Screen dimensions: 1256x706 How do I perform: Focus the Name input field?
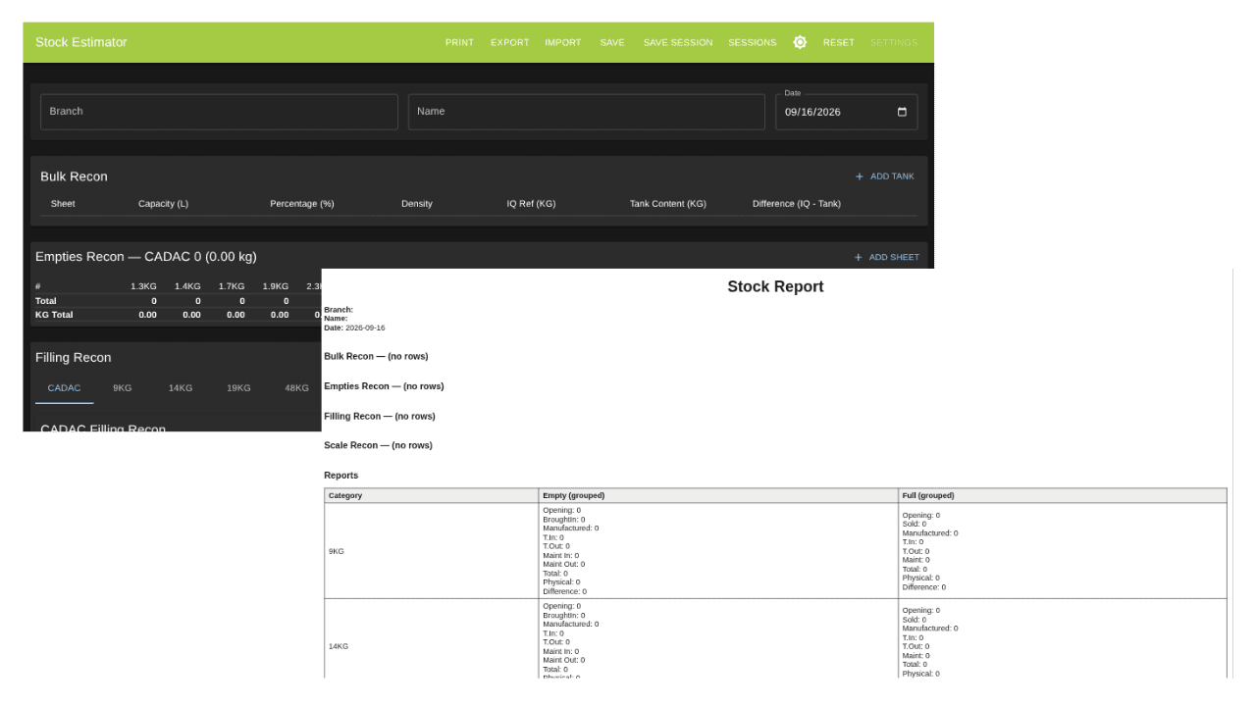click(587, 112)
